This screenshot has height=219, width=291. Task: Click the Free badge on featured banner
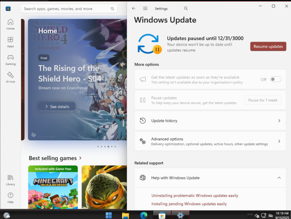[44, 58]
